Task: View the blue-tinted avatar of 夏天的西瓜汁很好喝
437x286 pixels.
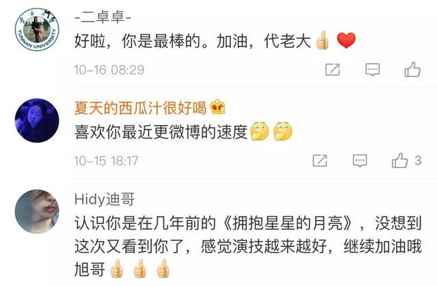Action: tap(37, 120)
